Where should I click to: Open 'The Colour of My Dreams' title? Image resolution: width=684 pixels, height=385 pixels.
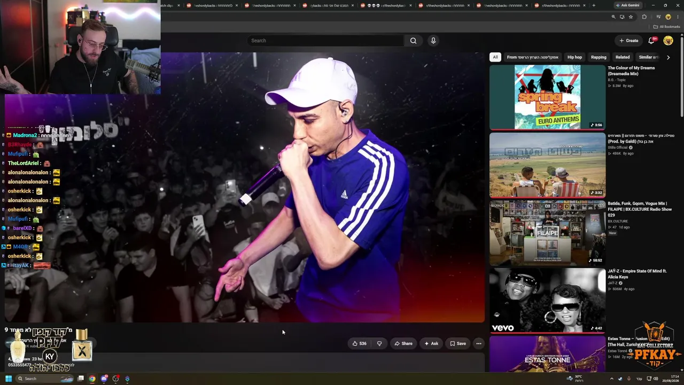631,71
